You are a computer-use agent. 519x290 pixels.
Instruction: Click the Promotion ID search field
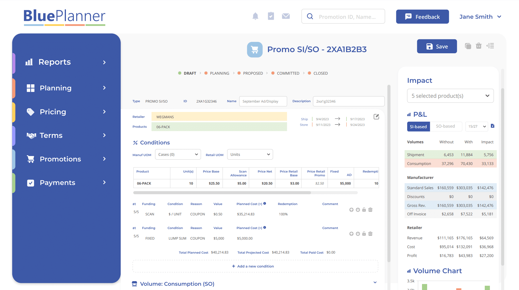pyautogui.click(x=343, y=17)
